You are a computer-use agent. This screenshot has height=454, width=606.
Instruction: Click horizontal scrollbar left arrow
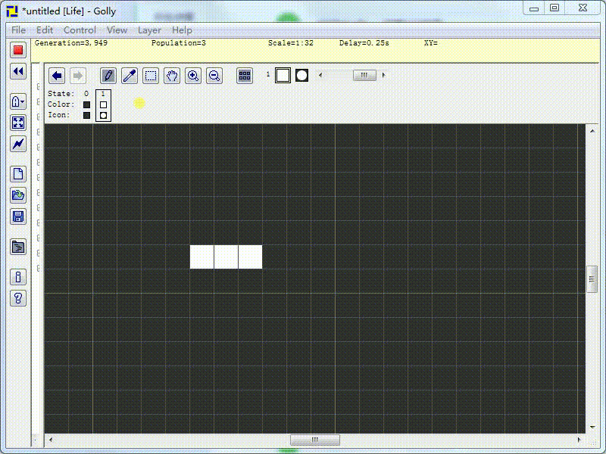pyautogui.click(x=51, y=440)
